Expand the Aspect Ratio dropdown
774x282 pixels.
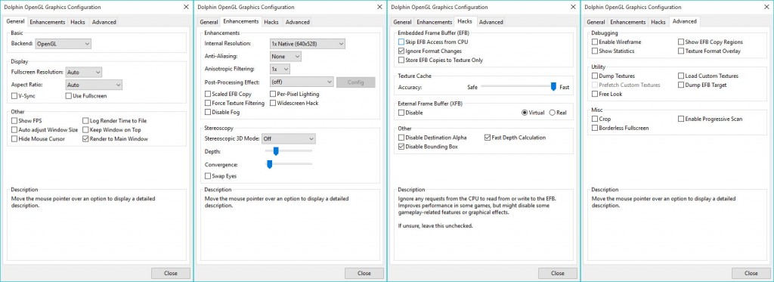(94, 85)
